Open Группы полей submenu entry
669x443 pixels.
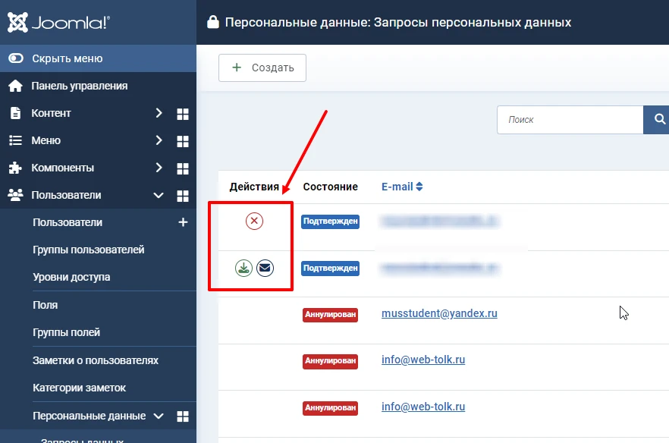(x=66, y=332)
